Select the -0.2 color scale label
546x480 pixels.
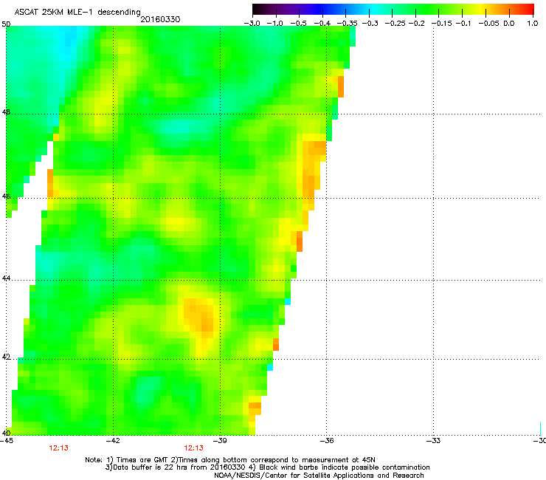(416, 24)
